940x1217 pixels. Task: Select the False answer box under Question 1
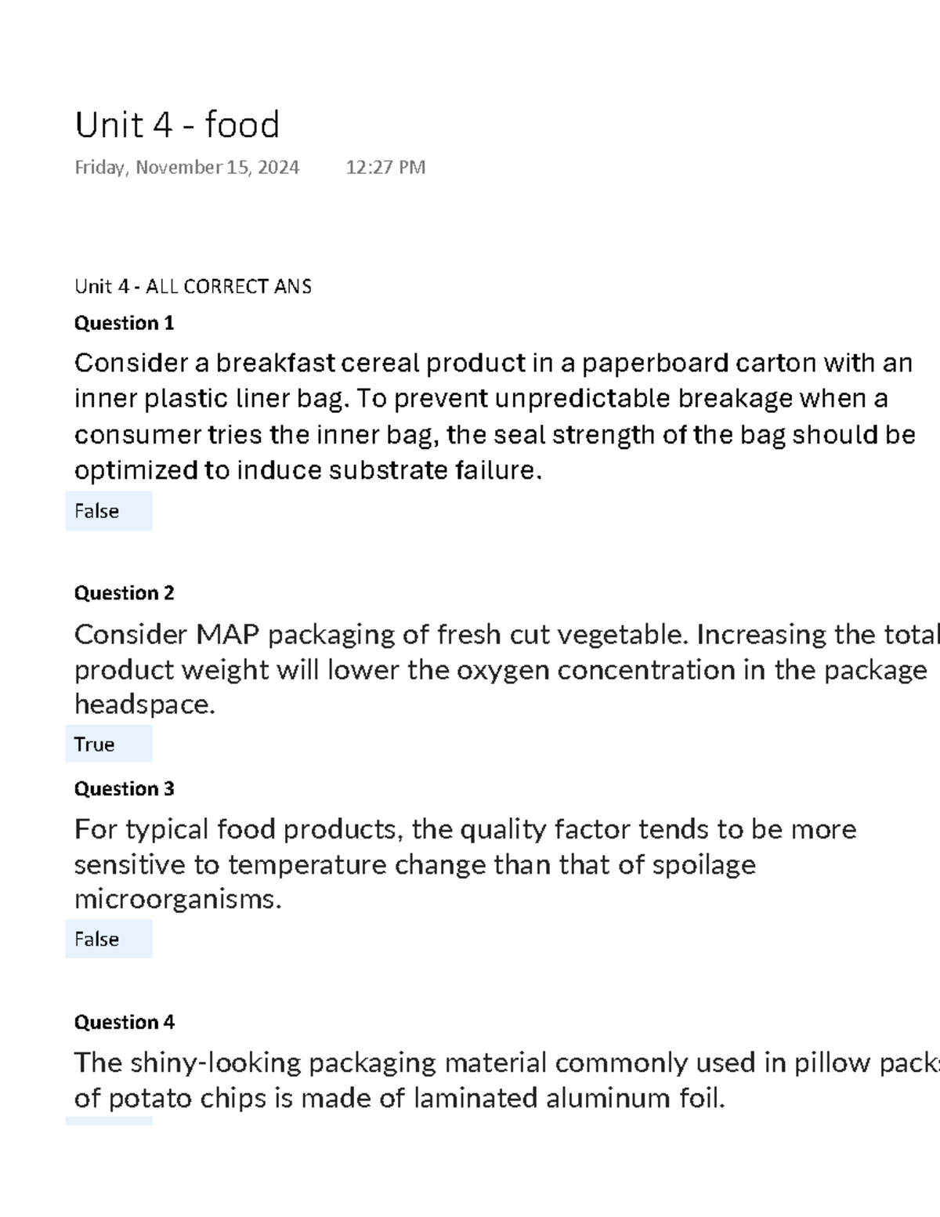pyautogui.click(x=108, y=512)
